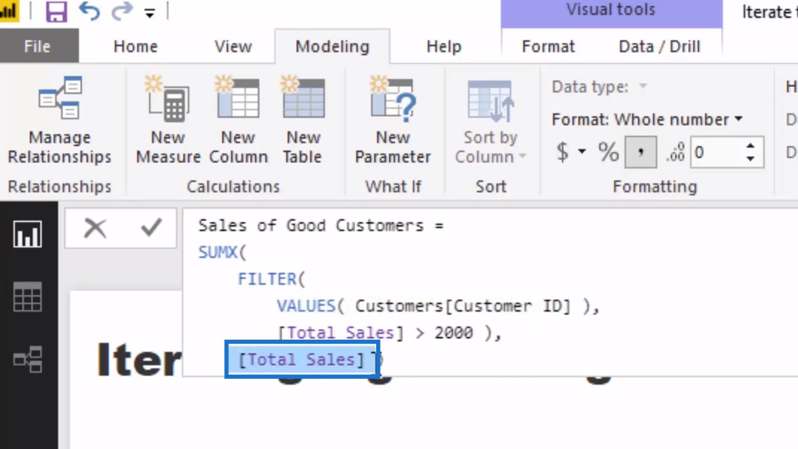Click the FILTER function in the formula
The width and height of the screenshot is (798, 449).
click(266, 279)
